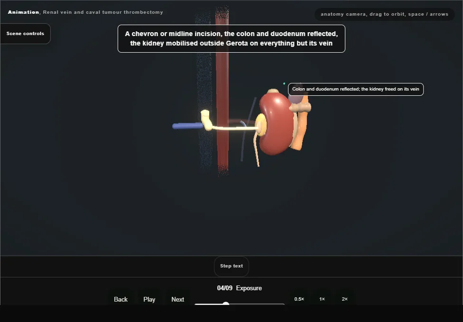
Task: Expand the Step text panel
Action: click(x=231, y=266)
